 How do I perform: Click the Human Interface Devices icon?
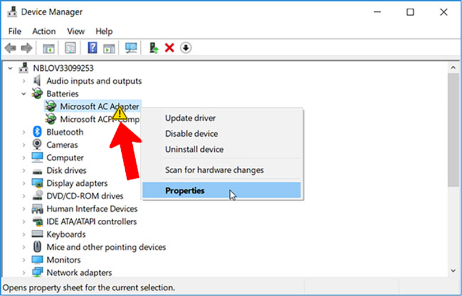[37, 208]
